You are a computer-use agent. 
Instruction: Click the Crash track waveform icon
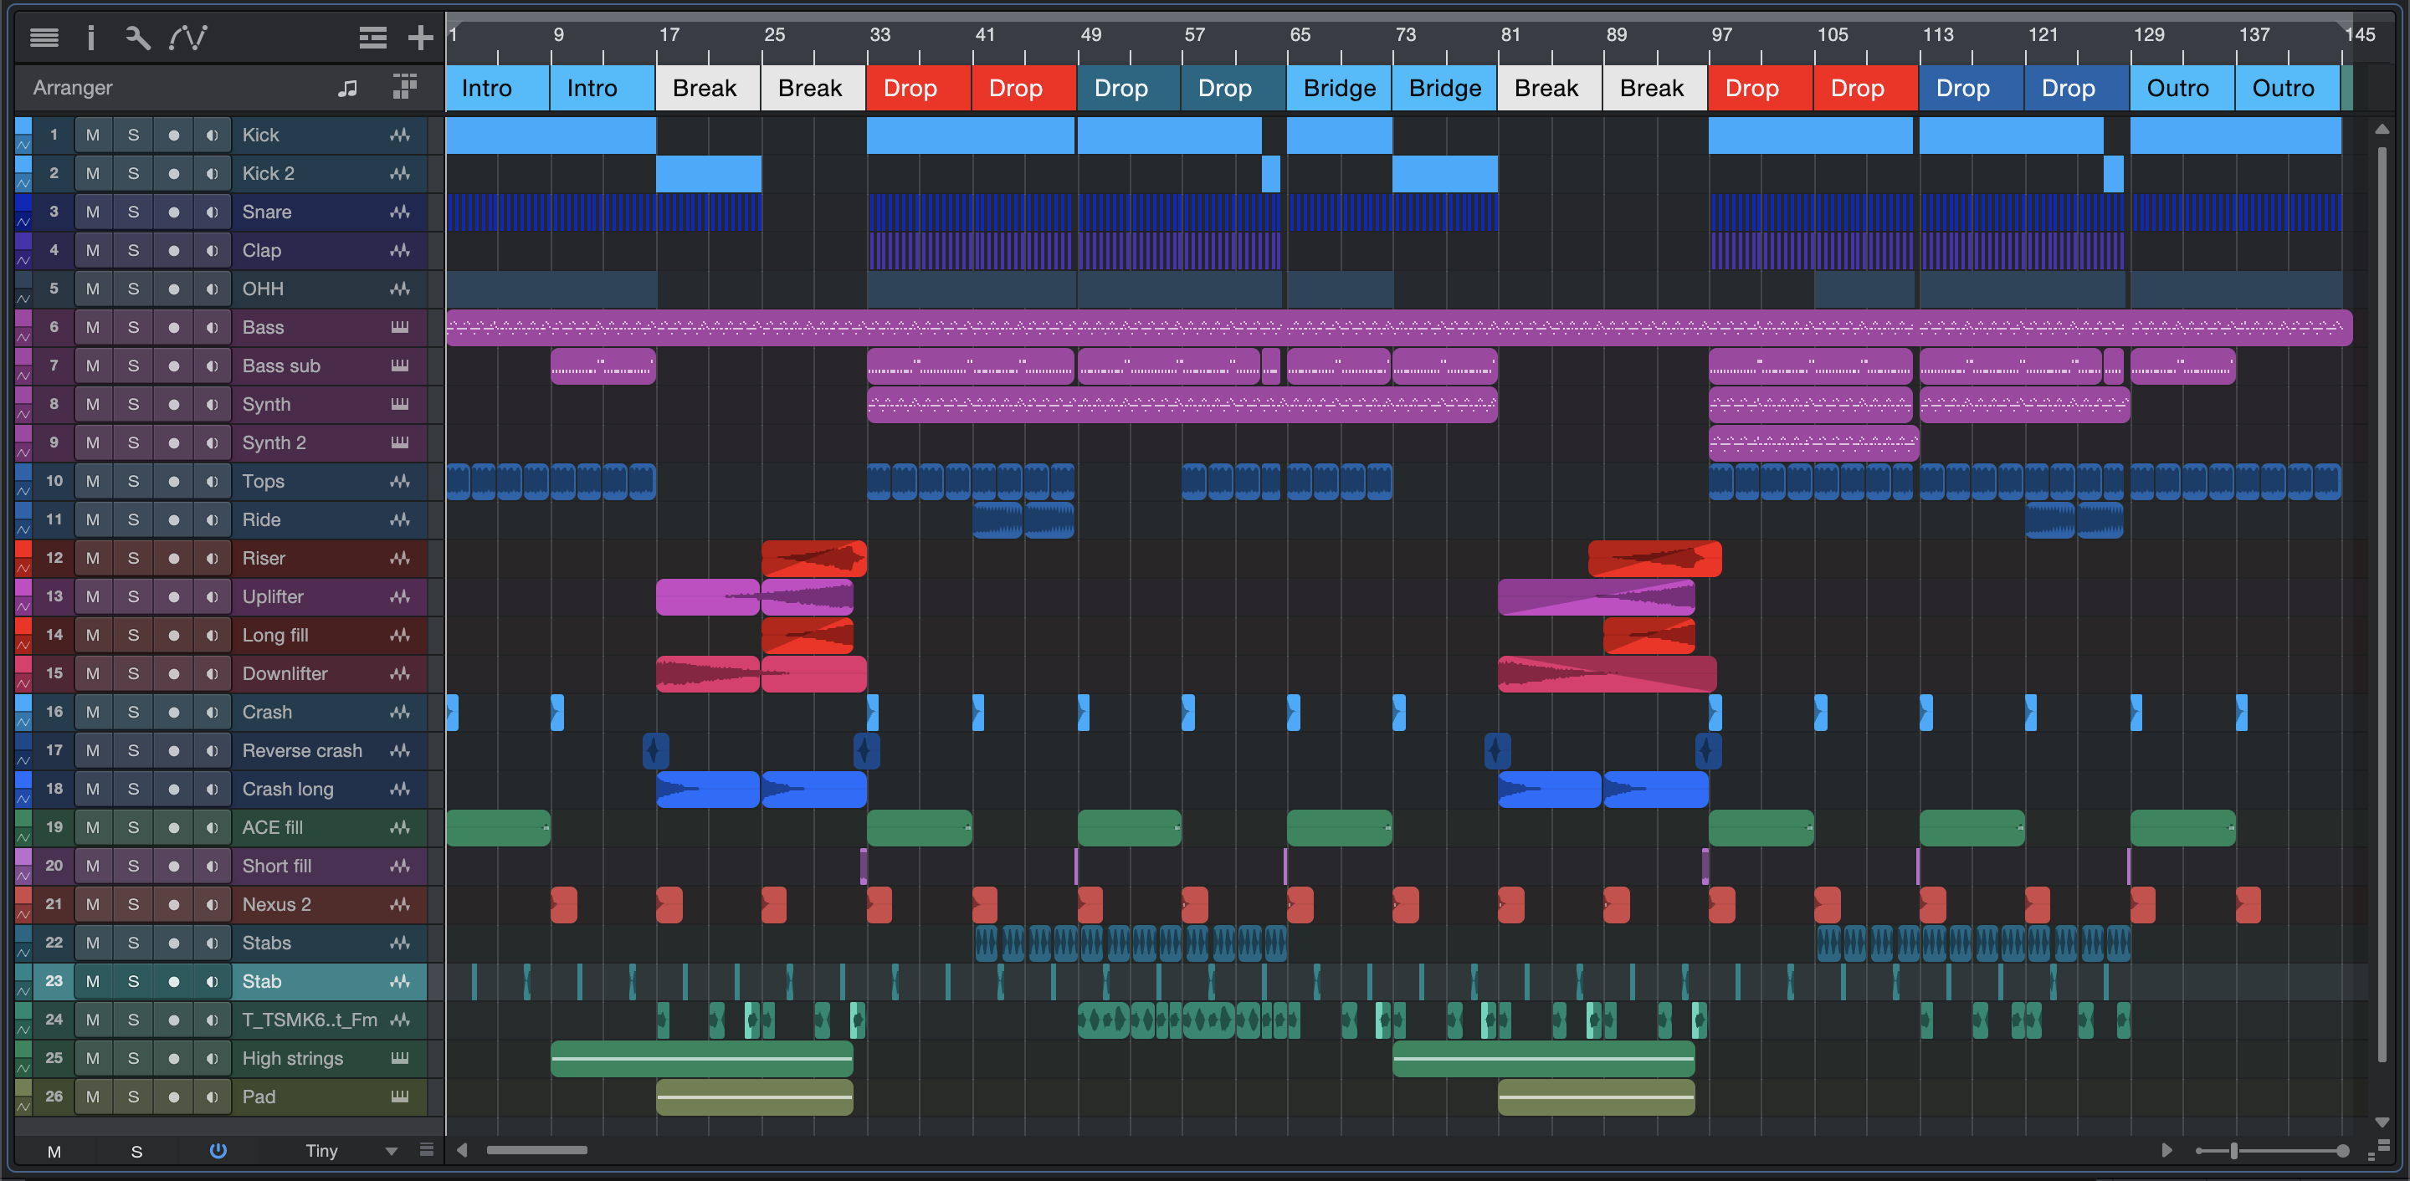(x=399, y=713)
